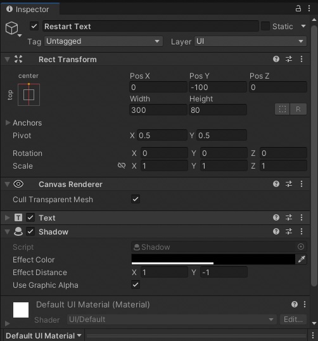Open Rect Transform presets icon
The image size is (318, 341).
[289, 59]
